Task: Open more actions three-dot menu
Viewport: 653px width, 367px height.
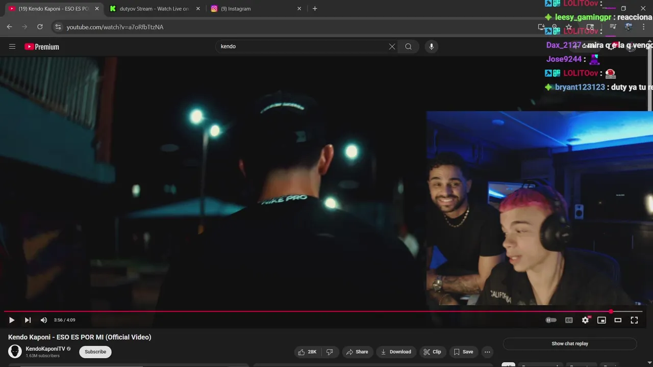Action: [487, 352]
